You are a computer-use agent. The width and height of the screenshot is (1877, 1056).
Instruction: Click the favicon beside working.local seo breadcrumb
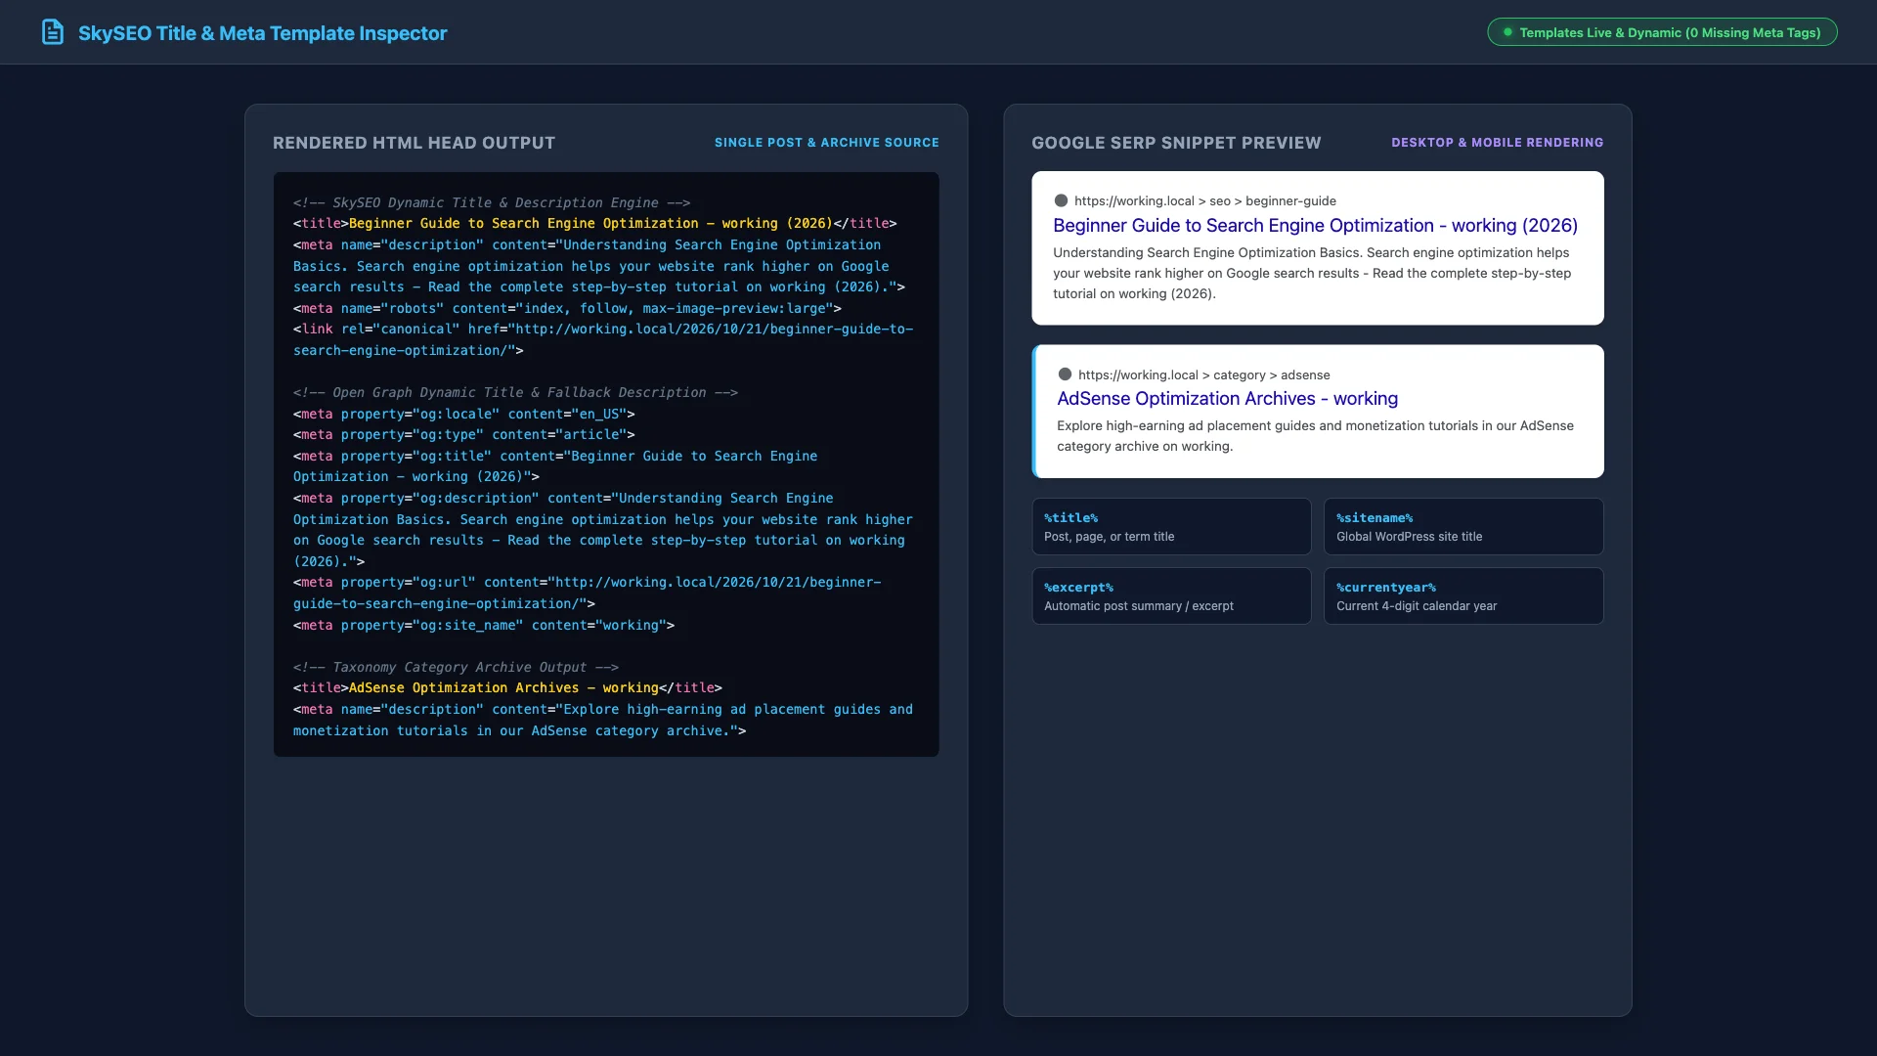point(1061,200)
